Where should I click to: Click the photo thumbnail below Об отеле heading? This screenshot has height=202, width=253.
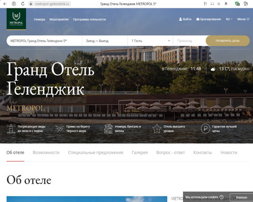(87, 199)
